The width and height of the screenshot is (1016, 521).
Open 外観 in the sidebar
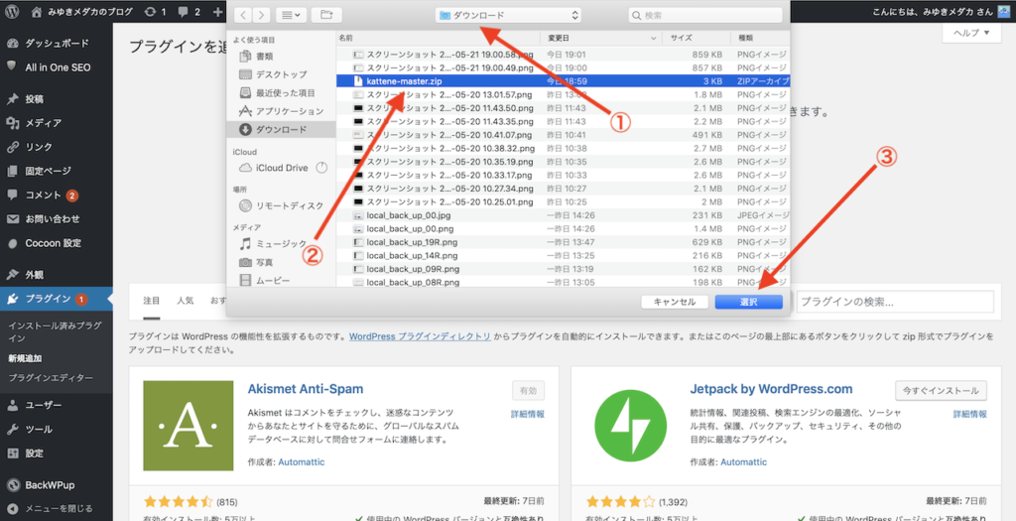tap(57, 275)
